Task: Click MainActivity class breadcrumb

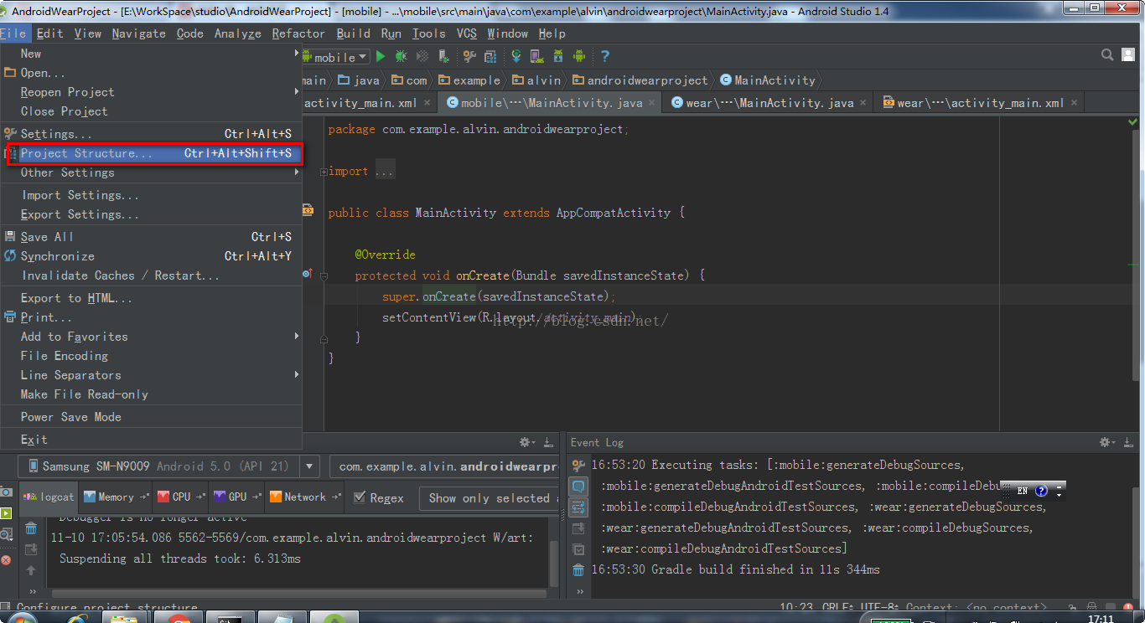Action: 768,80
